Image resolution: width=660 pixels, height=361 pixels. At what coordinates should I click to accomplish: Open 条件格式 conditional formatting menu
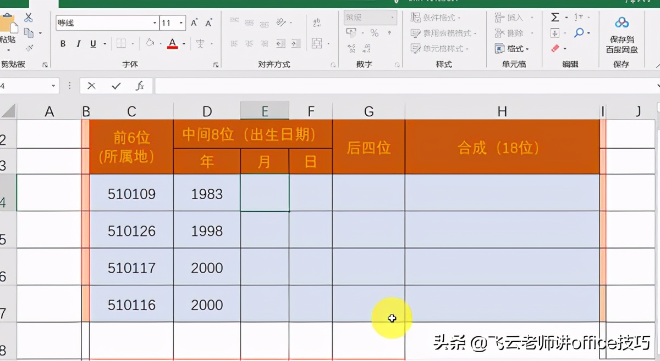point(436,18)
